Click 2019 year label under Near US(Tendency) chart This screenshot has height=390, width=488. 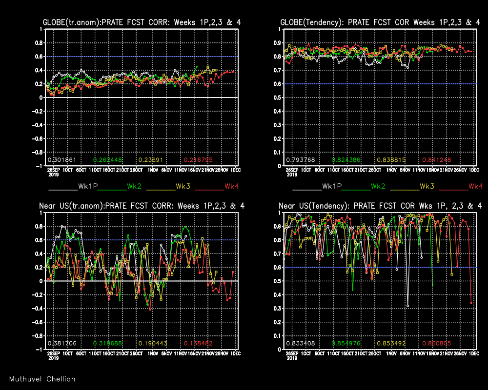point(292,358)
